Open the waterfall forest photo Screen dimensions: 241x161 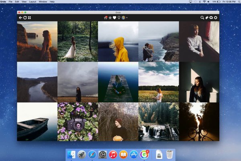tap(158, 122)
